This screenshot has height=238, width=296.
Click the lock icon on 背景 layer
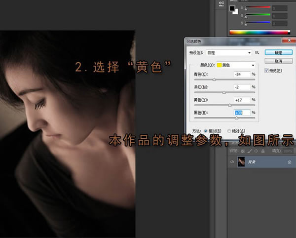[x=290, y=162]
